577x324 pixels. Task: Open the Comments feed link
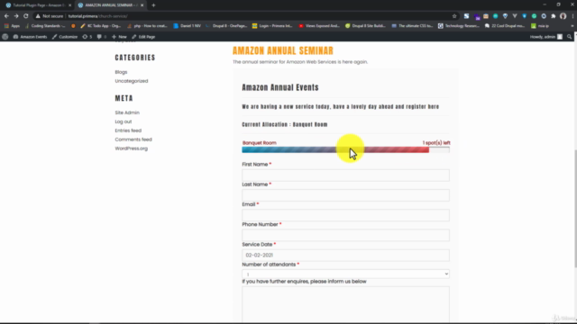pyautogui.click(x=133, y=139)
